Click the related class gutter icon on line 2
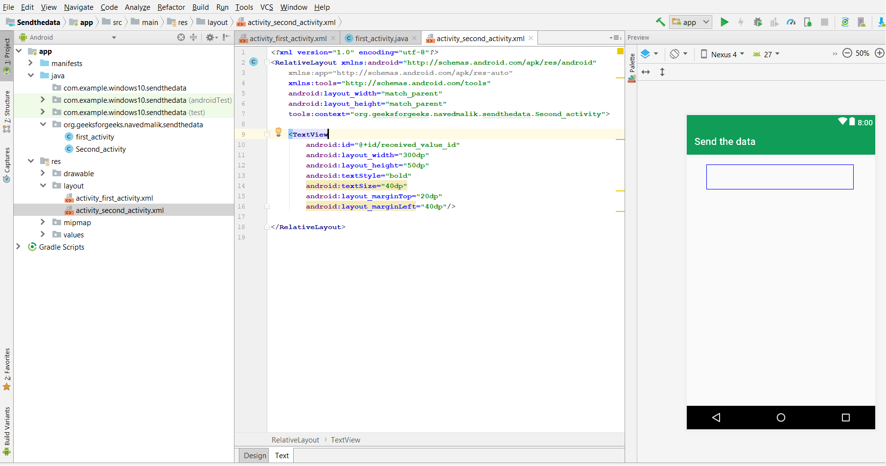This screenshot has height=466, width=886. [x=254, y=62]
